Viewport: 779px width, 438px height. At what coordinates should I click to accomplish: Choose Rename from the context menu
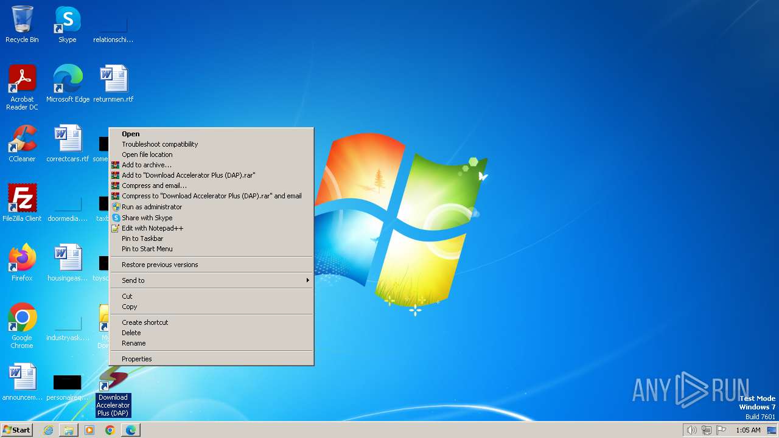point(211,343)
